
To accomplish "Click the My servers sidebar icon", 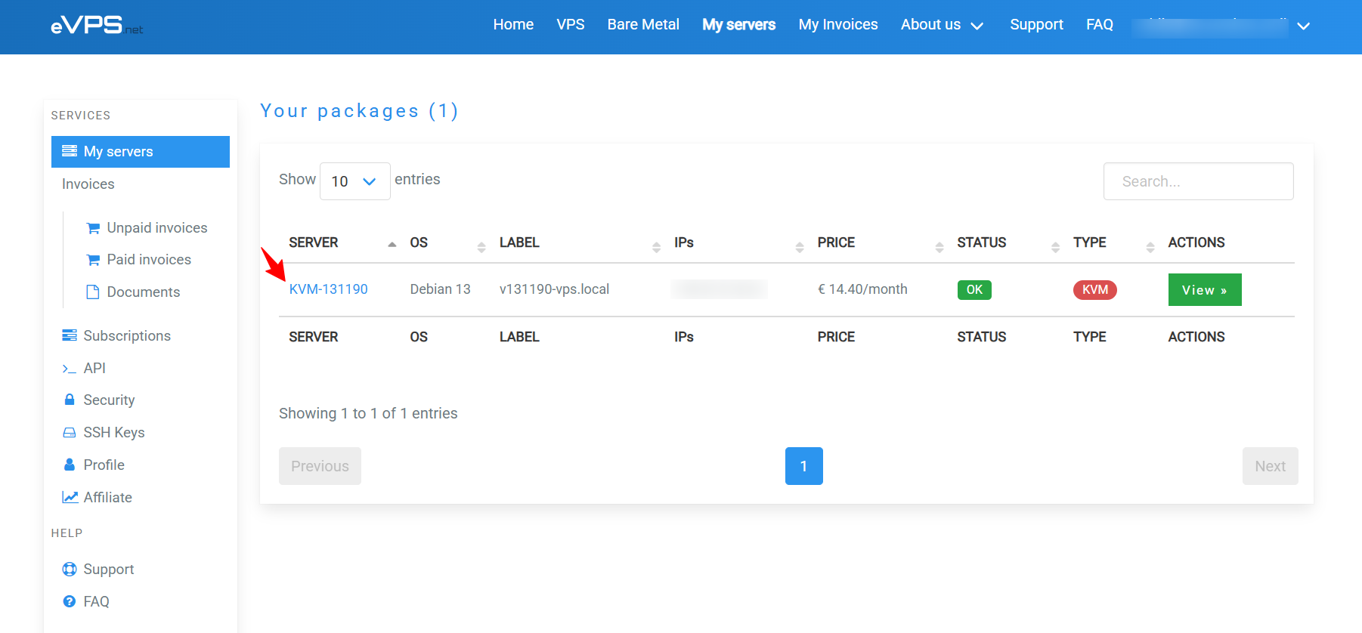I will coord(70,151).
